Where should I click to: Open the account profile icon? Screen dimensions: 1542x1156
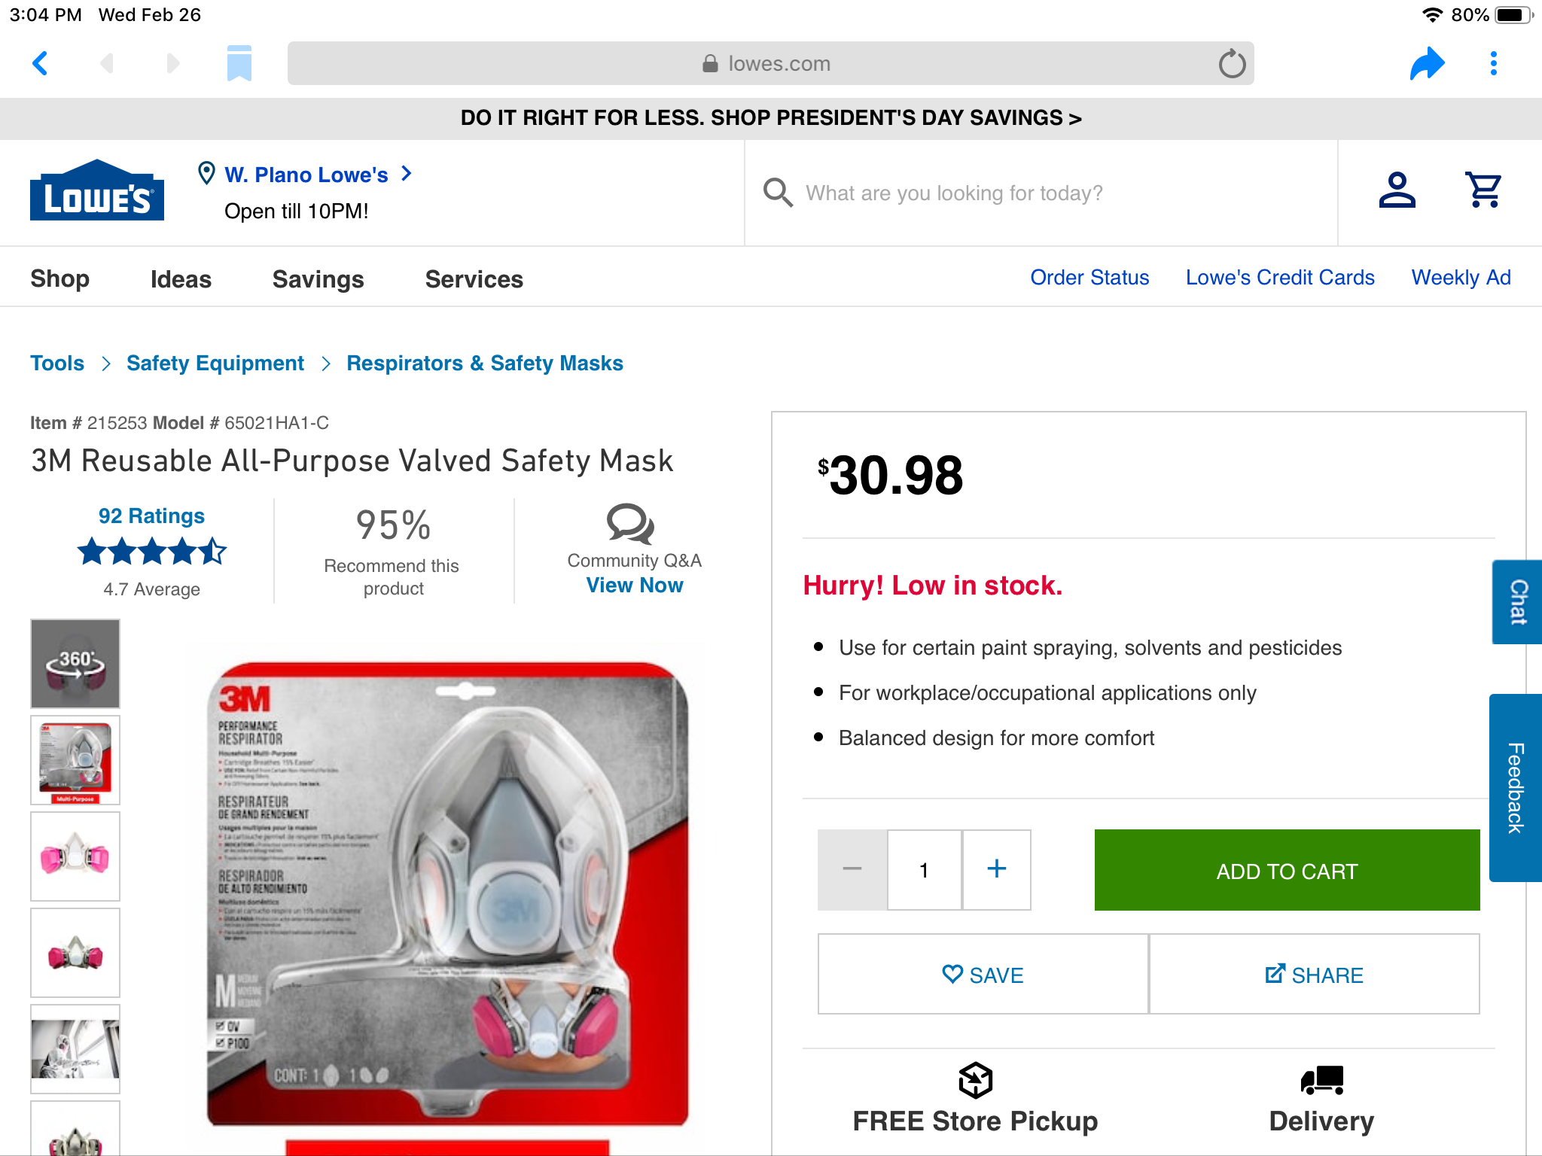coord(1397,191)
